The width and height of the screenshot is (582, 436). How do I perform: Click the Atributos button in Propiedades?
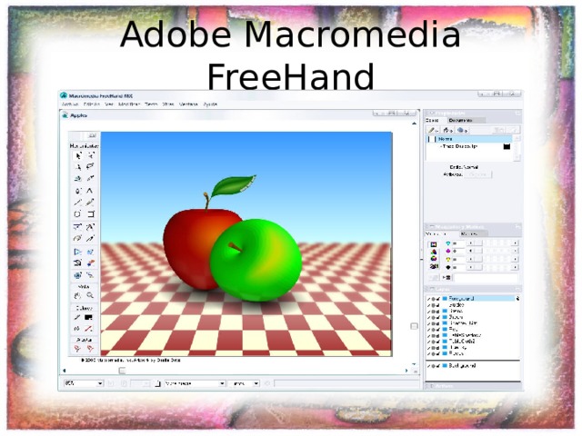[478, 174]
